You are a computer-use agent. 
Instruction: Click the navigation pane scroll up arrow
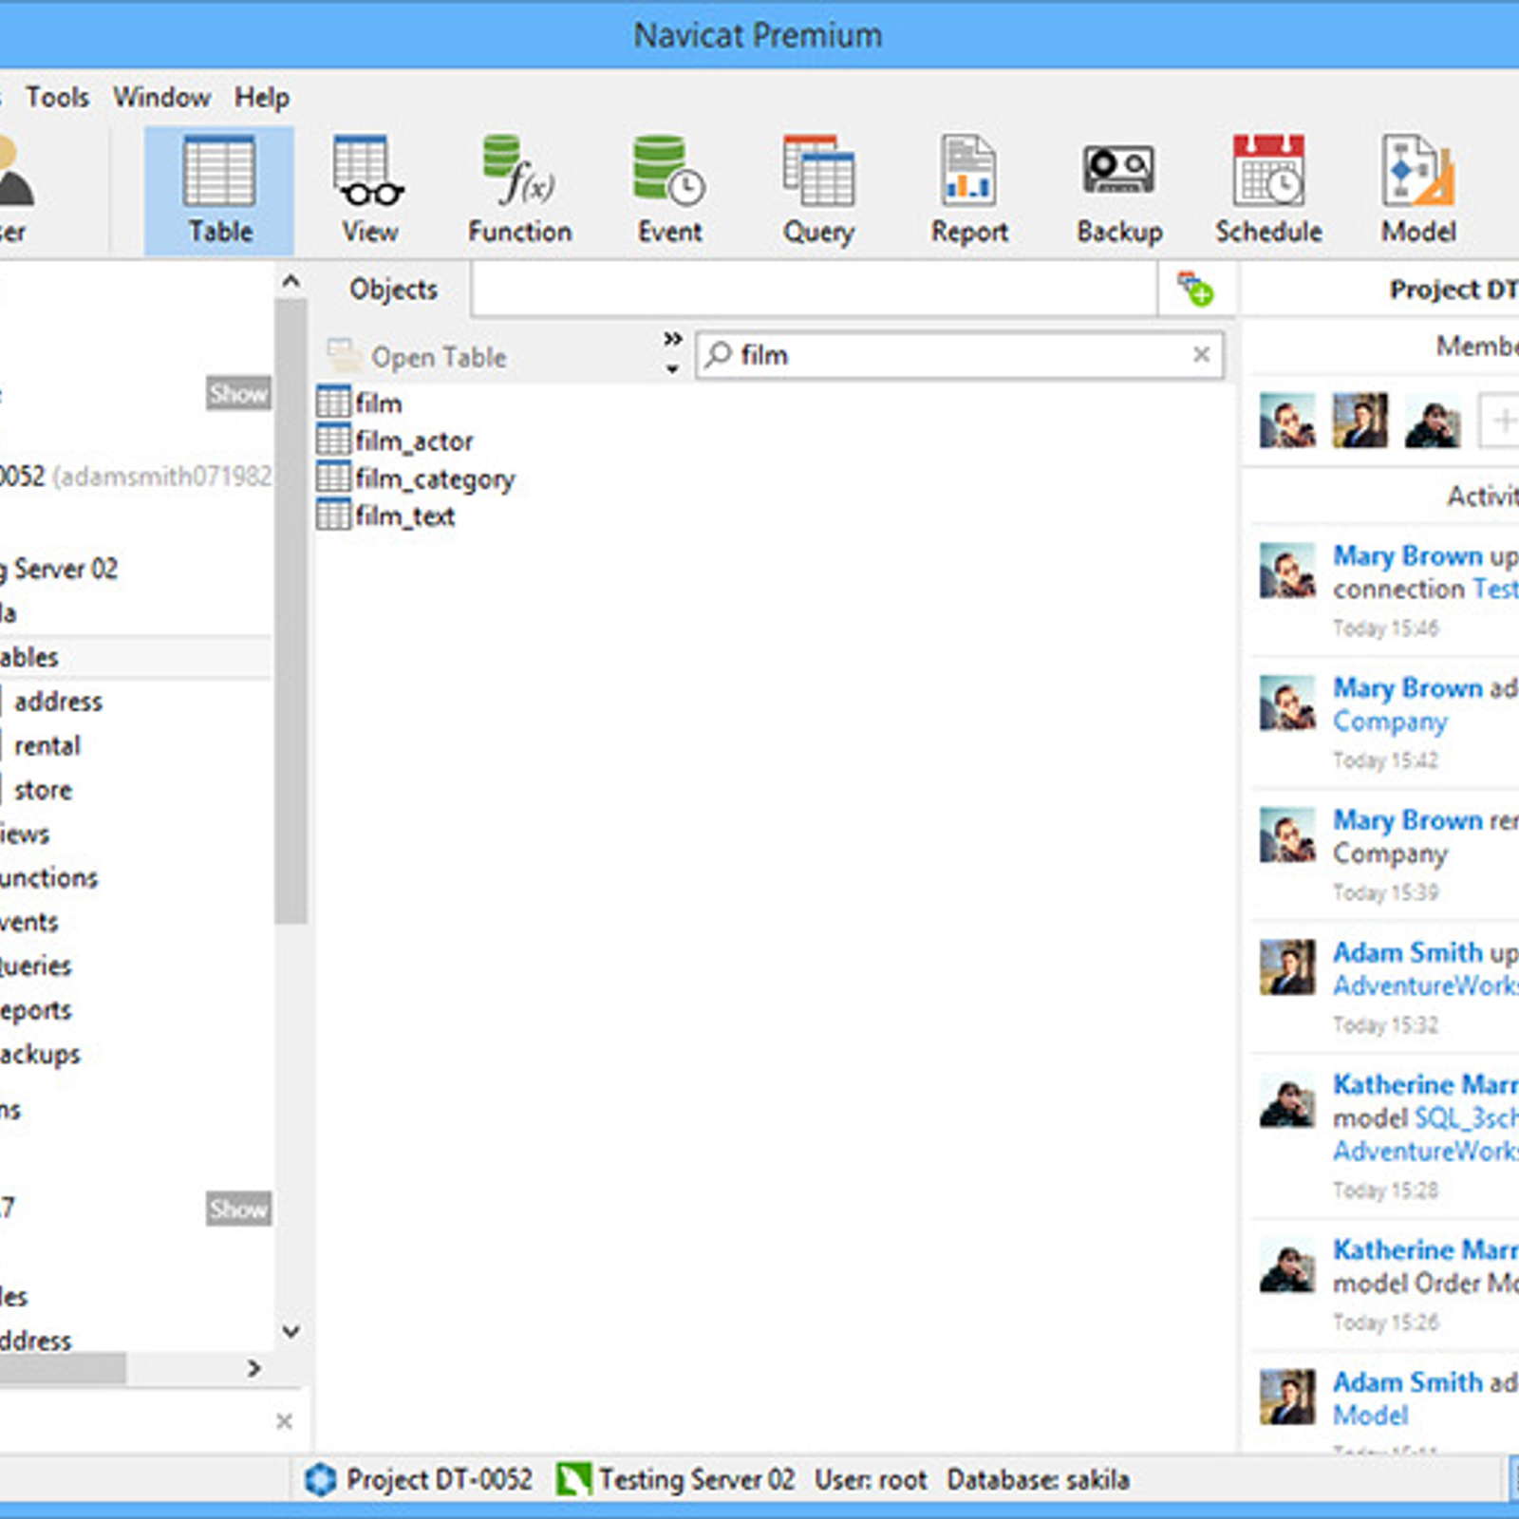pos(291,282)
